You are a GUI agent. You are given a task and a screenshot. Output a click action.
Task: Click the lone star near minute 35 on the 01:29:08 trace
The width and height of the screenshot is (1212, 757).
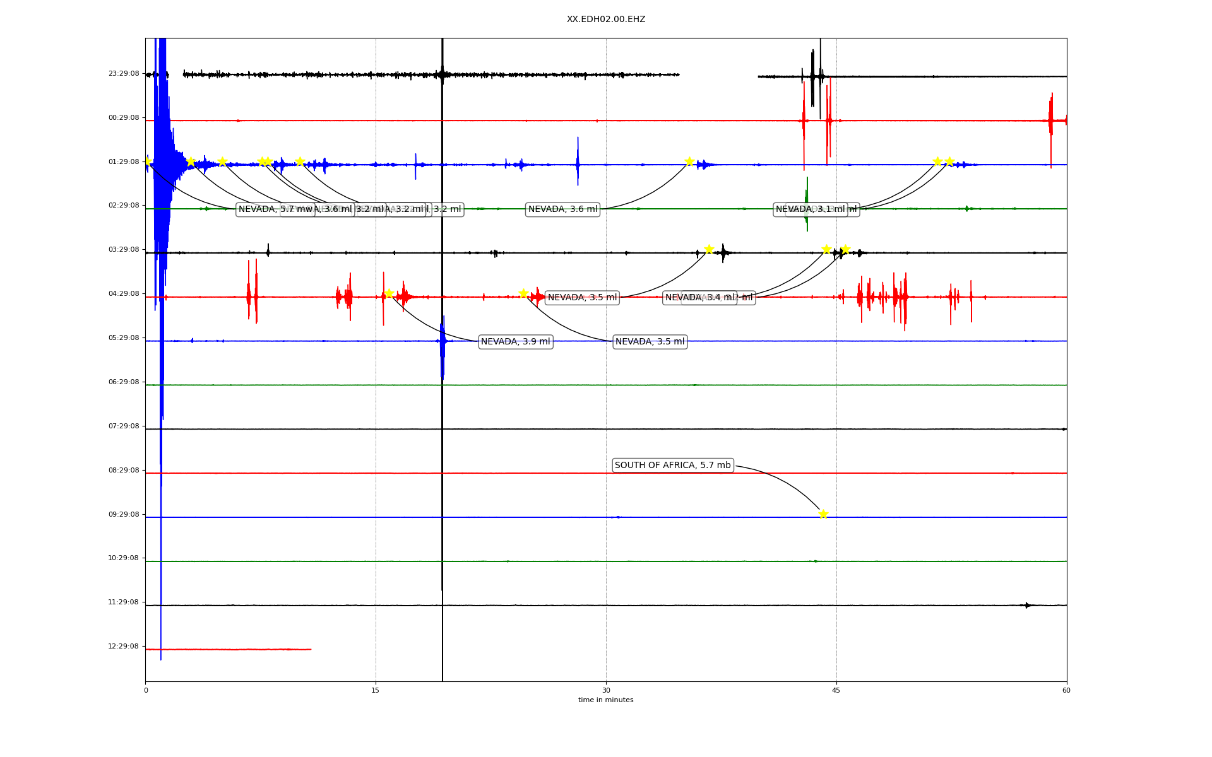[x=689, y=161]
